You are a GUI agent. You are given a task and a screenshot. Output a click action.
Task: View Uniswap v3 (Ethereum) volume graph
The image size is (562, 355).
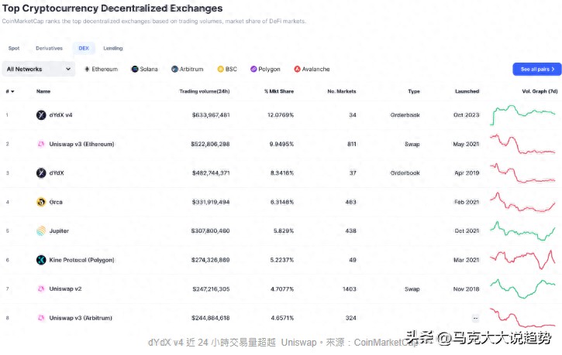[522, 144]
